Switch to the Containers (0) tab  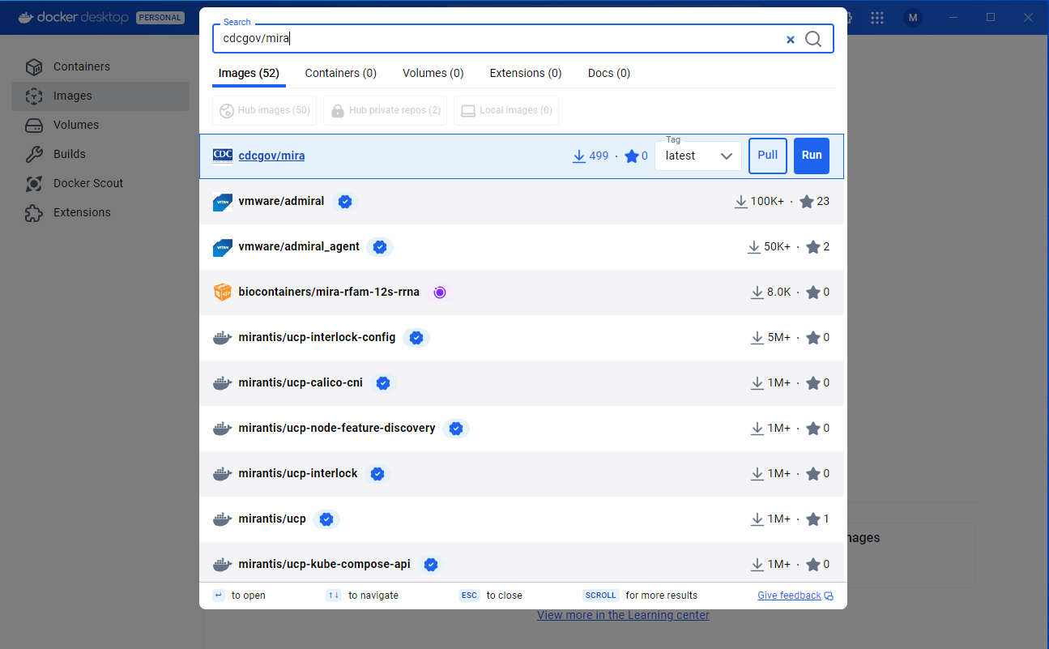341,73
